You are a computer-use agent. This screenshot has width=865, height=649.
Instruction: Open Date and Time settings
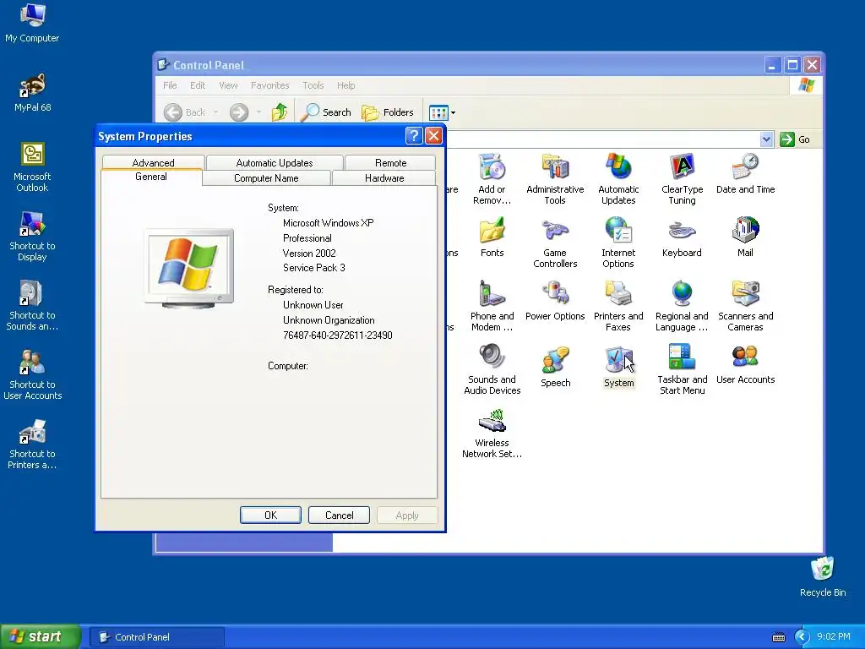click(745, 173)
